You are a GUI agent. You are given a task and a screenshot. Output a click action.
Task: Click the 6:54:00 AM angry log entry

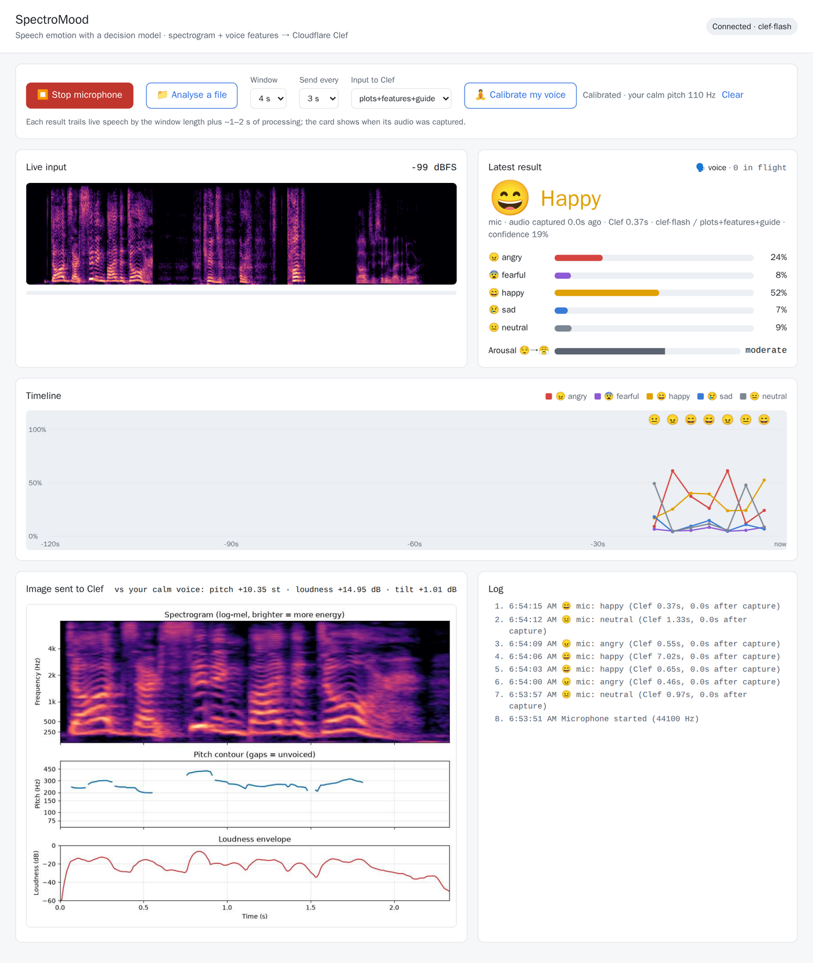645,682
